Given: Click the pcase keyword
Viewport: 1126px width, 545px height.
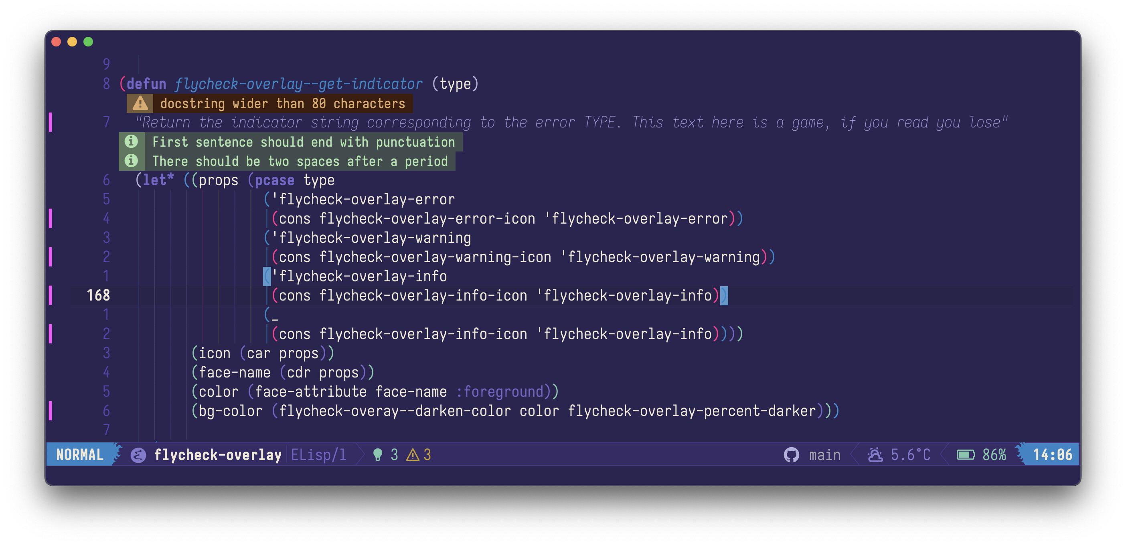Looking at the screenshot, I should tap(275, 180).
